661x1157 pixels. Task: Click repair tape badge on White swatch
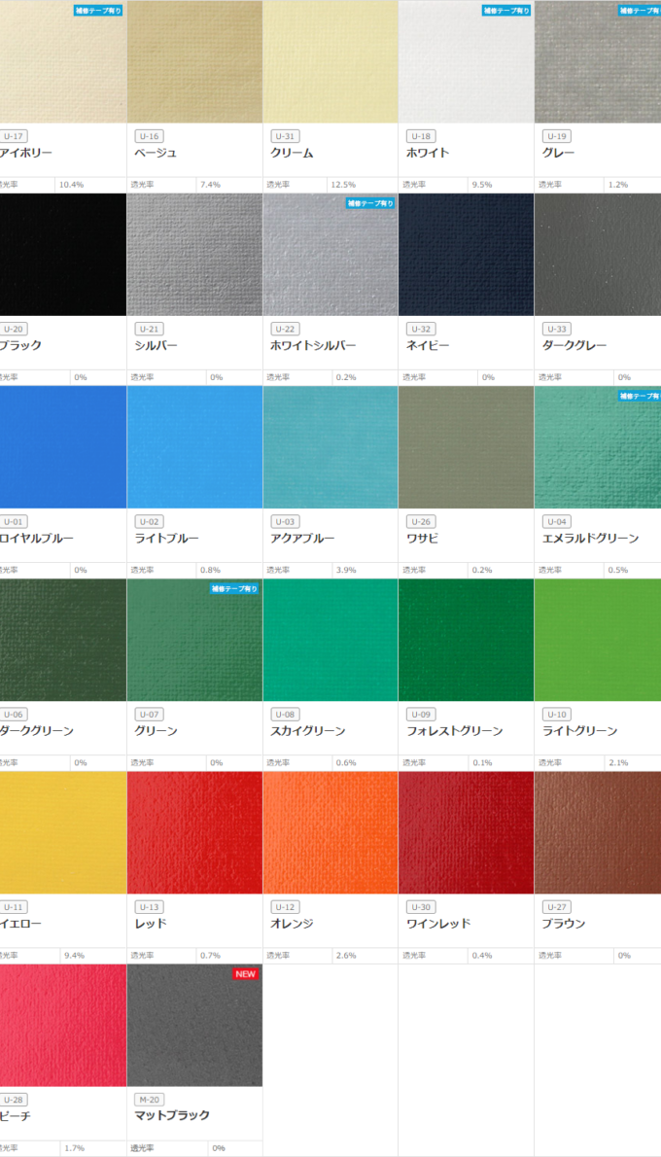pyautogui.click(x=505, y=11)
